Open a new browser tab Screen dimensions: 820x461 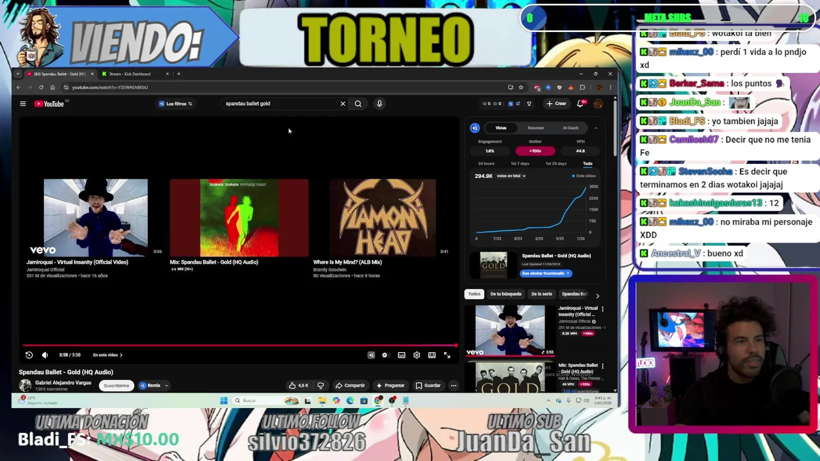pos(179,74)
